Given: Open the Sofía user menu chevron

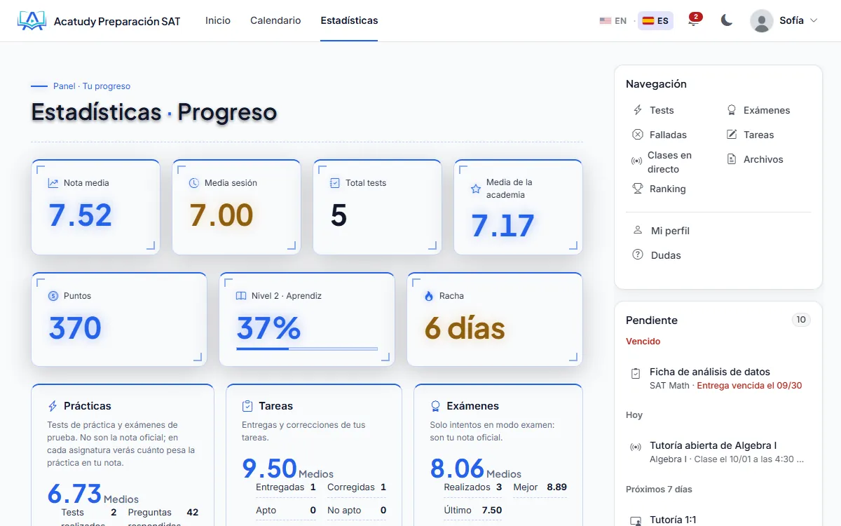Looking at the screenshot, I should tap(814, 21).
